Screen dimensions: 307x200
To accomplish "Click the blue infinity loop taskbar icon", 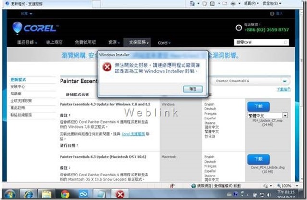I will tap(83, 195).
